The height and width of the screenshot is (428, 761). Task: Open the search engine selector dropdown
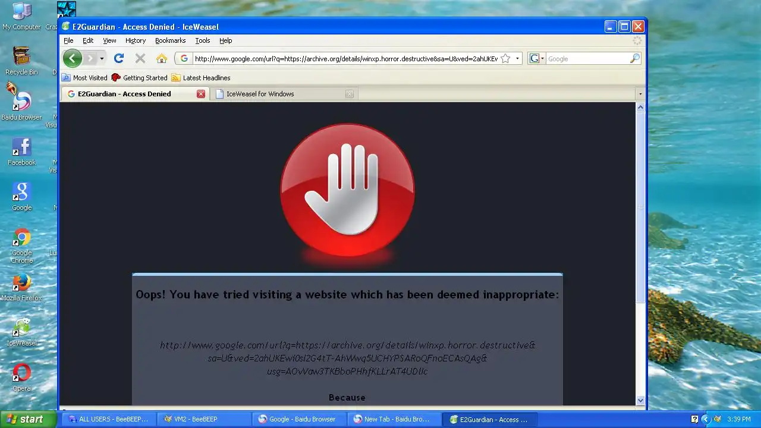click(537, 59)
